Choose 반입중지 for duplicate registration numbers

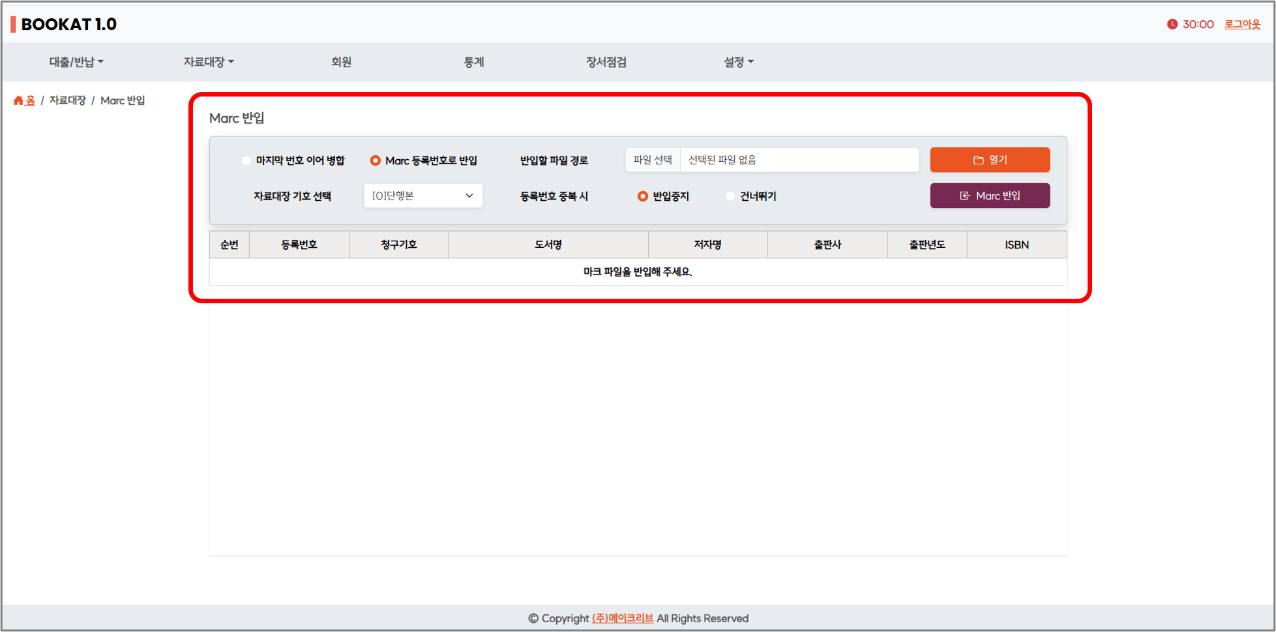(x=642, y=196)
